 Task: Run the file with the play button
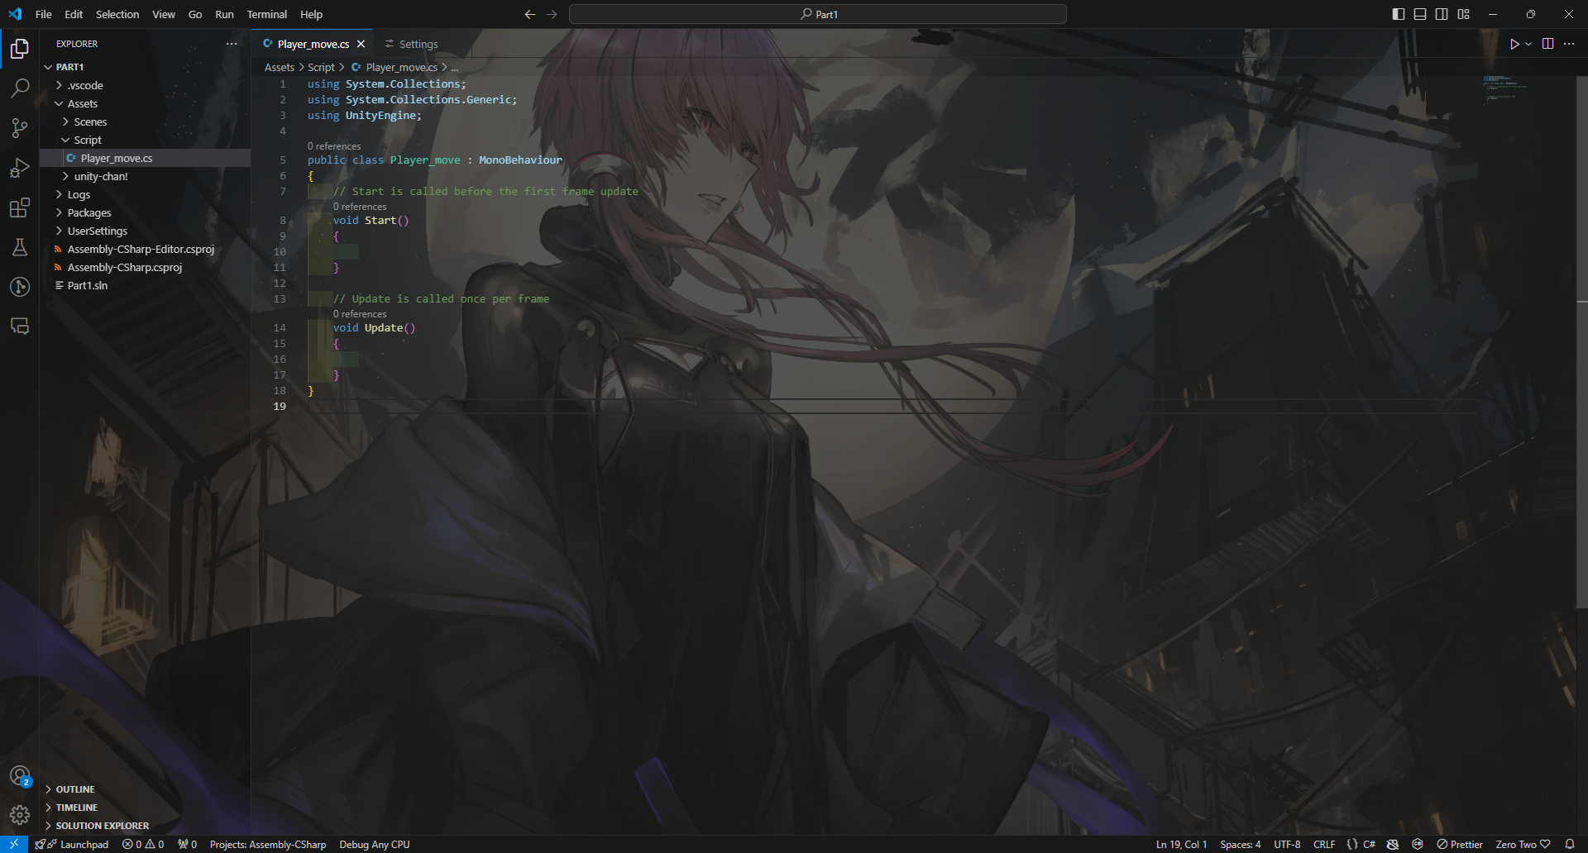coord(1514,44)
